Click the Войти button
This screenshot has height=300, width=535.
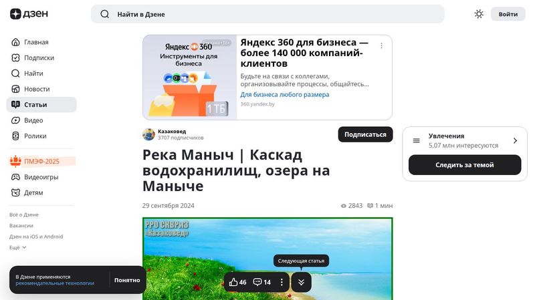(x=508, y=14)
